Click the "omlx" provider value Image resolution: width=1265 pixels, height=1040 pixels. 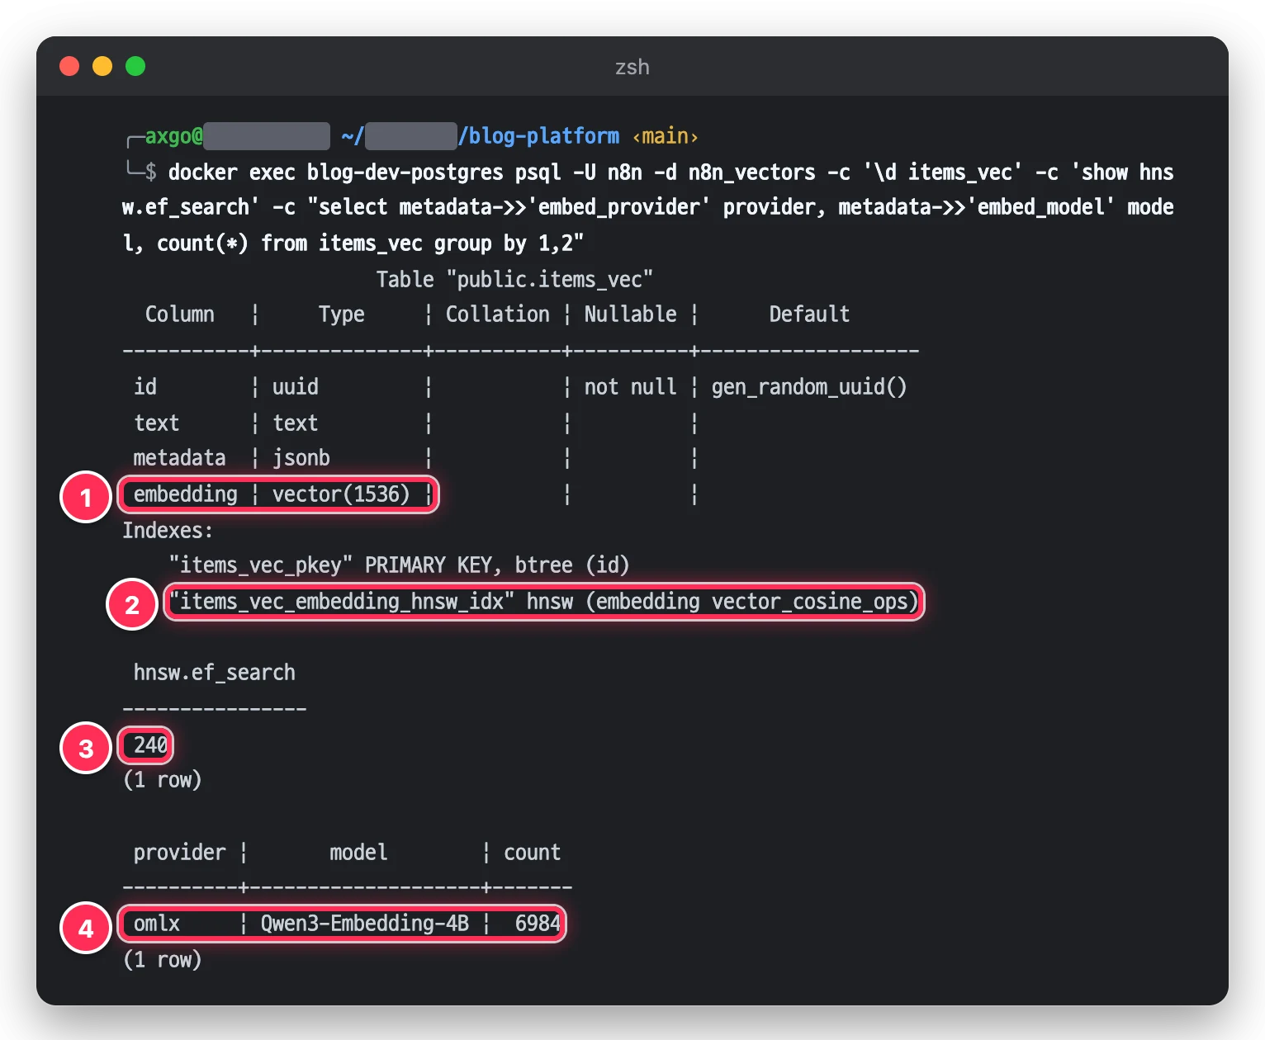click(x=157, y=924)
